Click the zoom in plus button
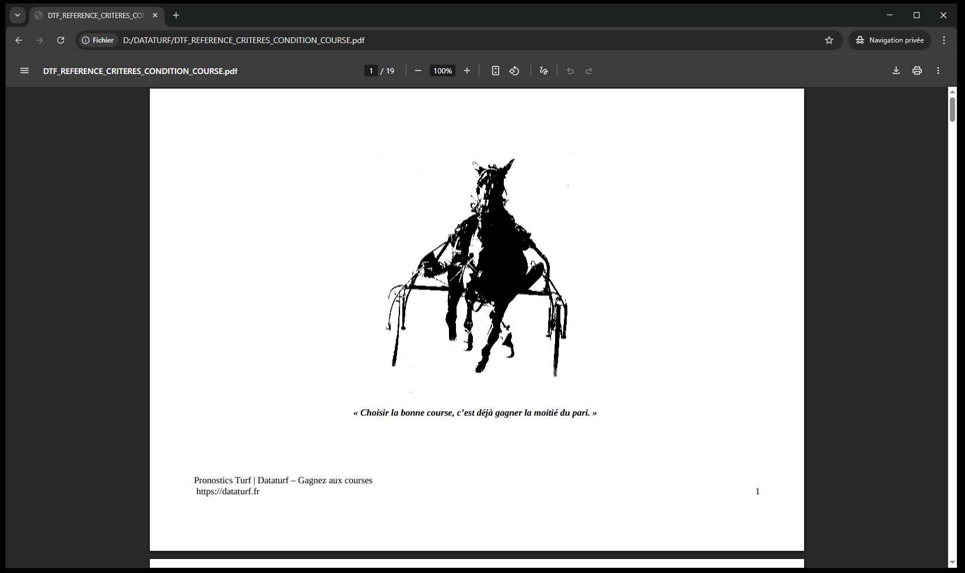This screenshot has height=573, width=965. pyautogui.click(x=467, y=71)
